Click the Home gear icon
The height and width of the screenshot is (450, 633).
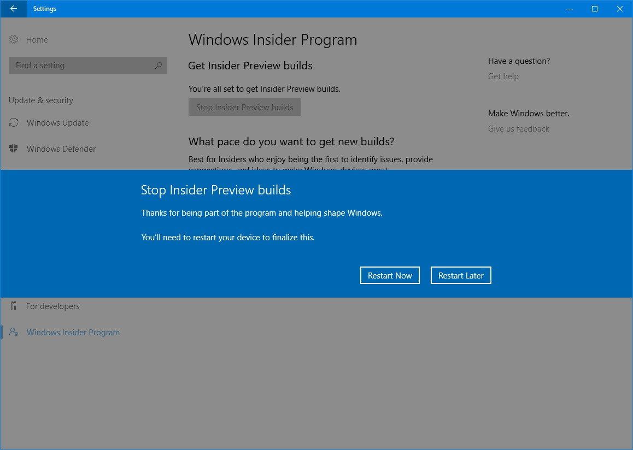coord(13,39)
